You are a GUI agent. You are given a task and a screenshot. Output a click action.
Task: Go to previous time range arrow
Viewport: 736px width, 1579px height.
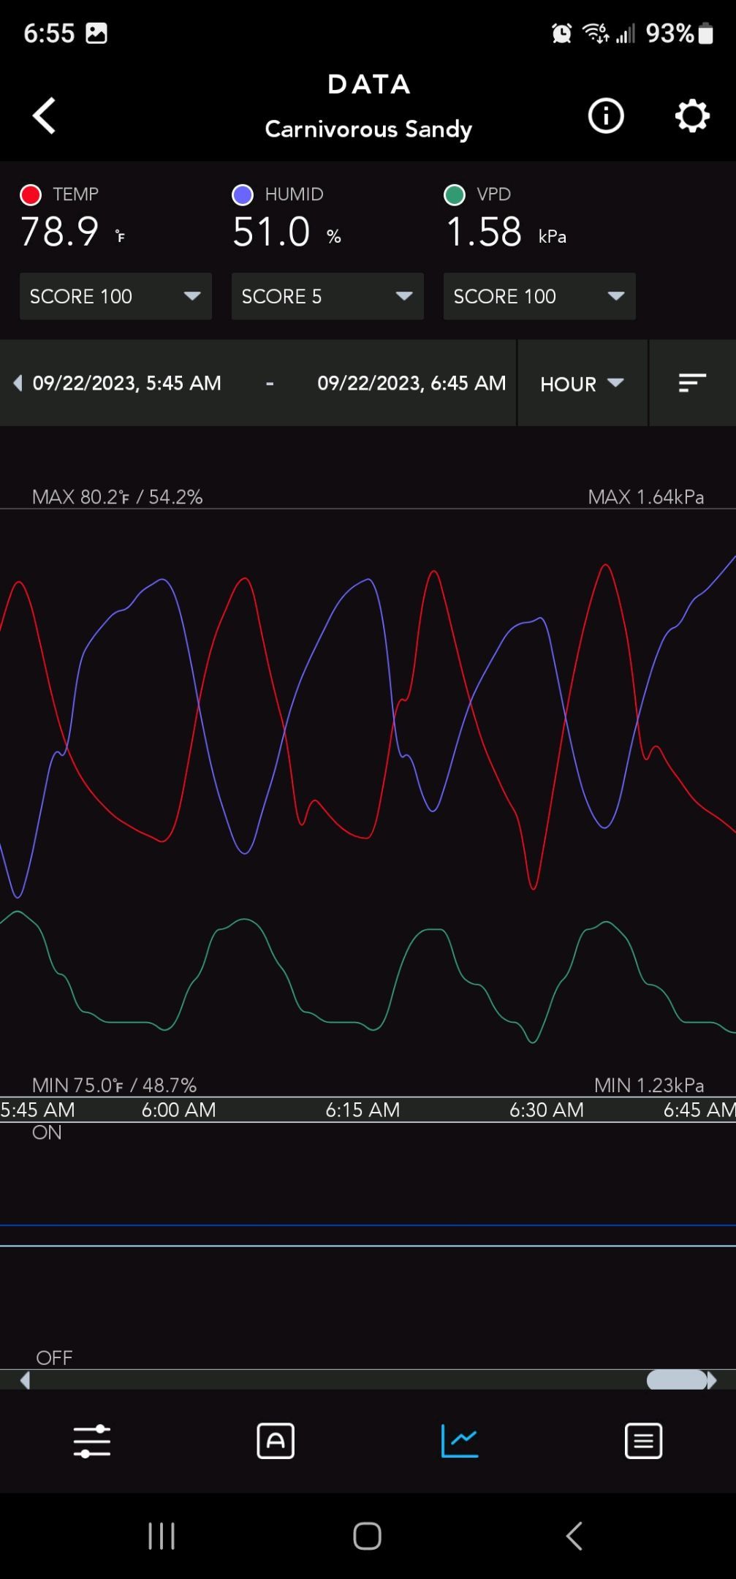(x=18, y=383)
